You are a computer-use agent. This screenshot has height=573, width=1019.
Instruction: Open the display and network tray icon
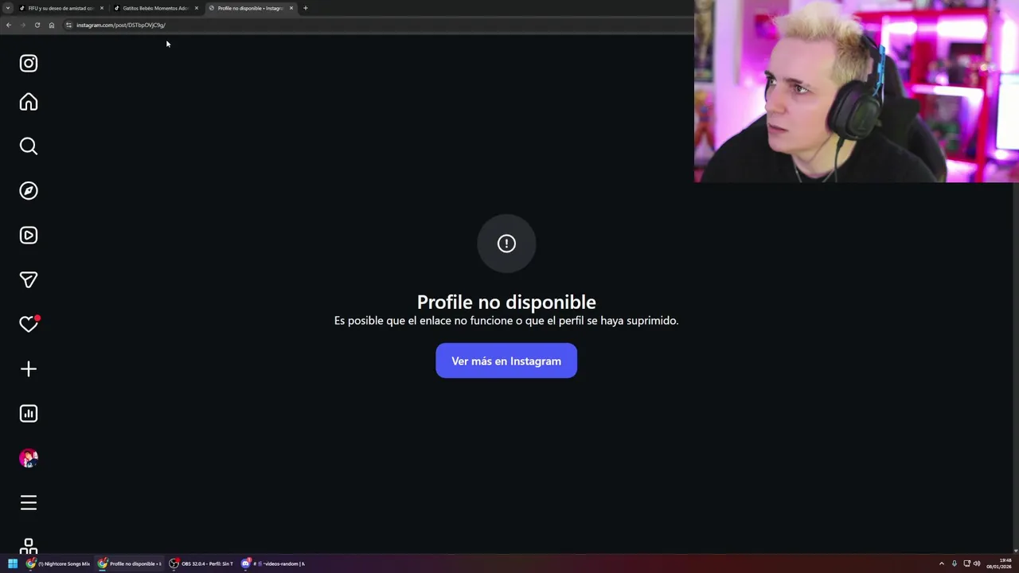[x=967, y=563]
